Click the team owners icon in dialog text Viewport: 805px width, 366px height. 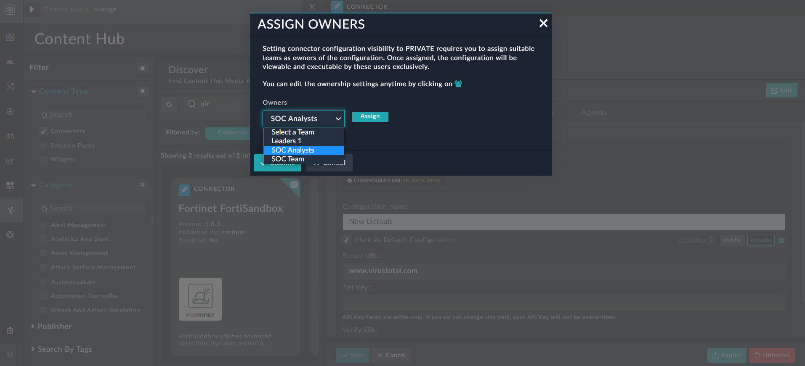point(458,84)
